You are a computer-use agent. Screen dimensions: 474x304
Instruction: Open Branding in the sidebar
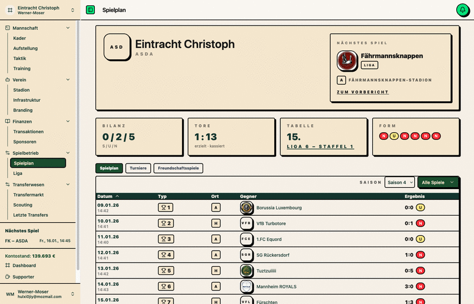tap(23, 110)
